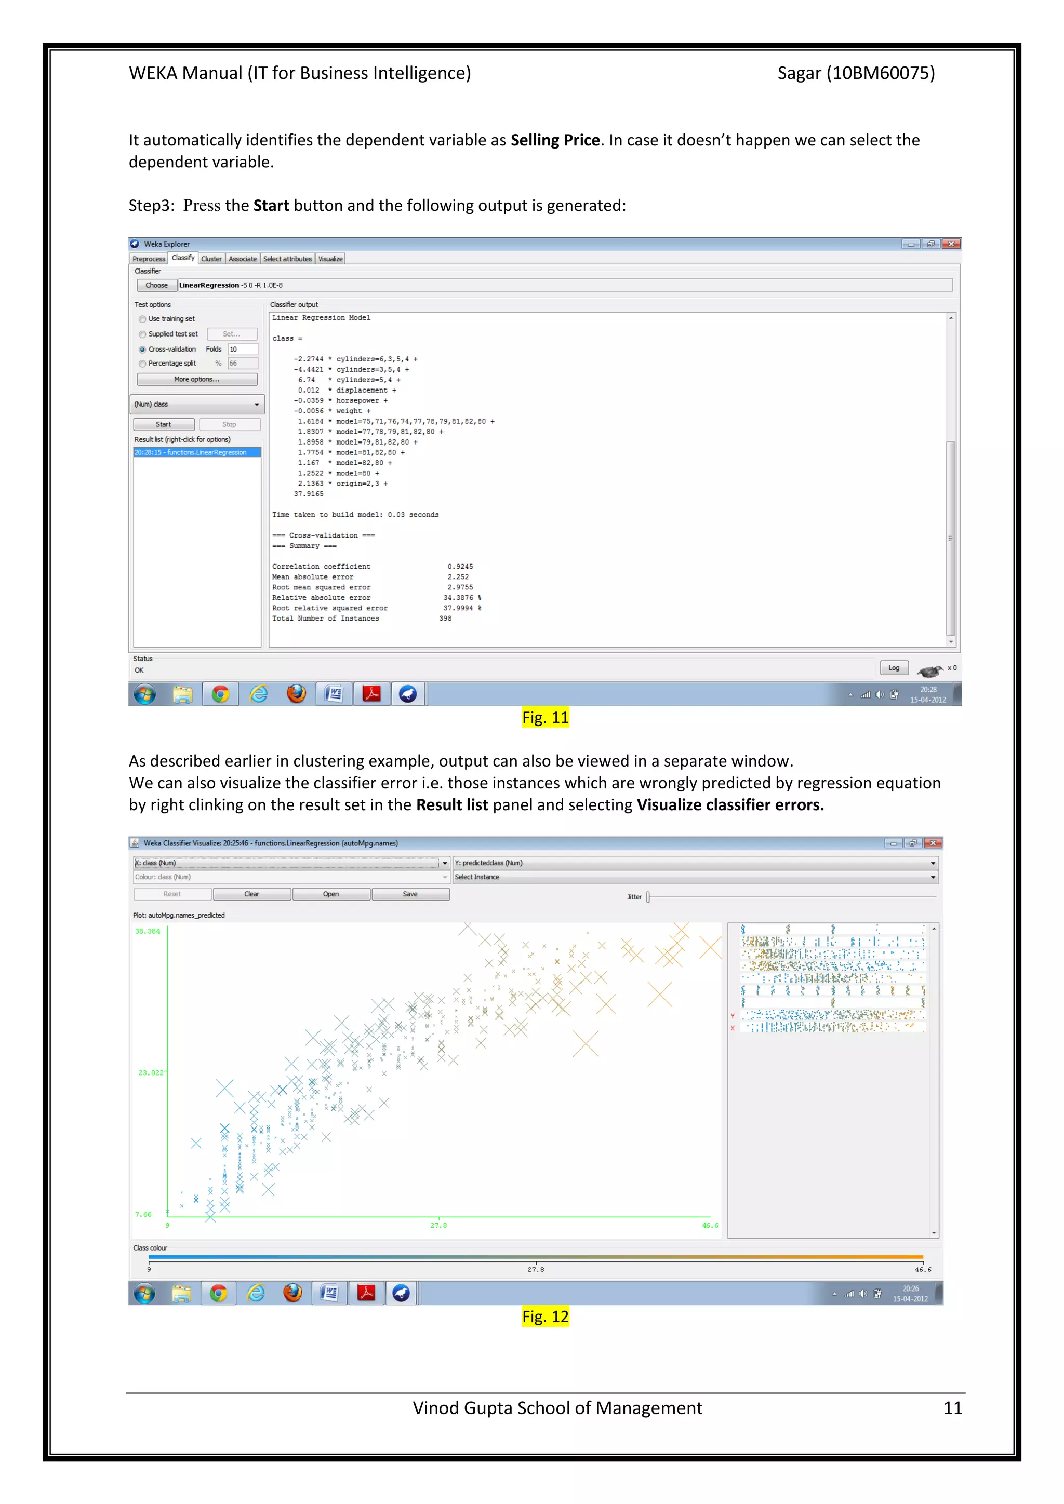Select Weka bird icon in Fig. 12 taskbar
This screenshot has height=1504, width=1064.
(401, 1293)
